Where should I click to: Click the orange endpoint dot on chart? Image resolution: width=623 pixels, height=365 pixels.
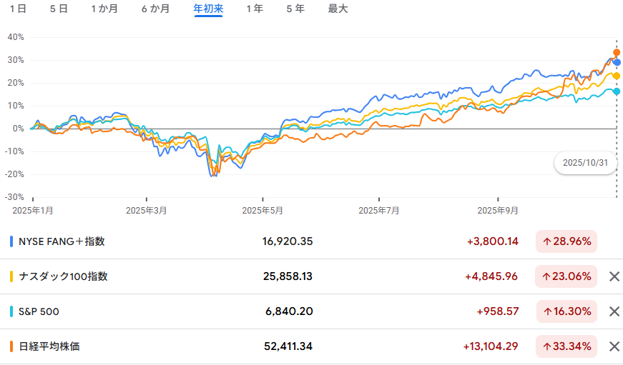[x=617, y=52]
